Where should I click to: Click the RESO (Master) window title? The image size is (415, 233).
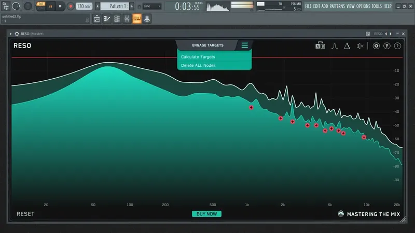click(32, 34)
